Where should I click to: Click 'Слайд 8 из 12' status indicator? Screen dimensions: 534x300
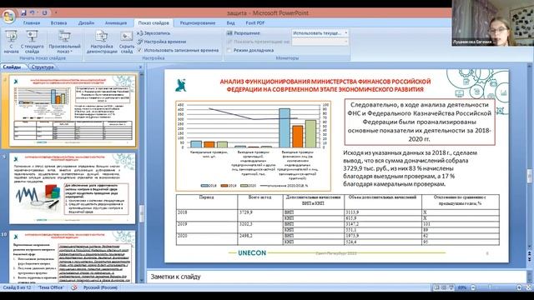(17, 287)
